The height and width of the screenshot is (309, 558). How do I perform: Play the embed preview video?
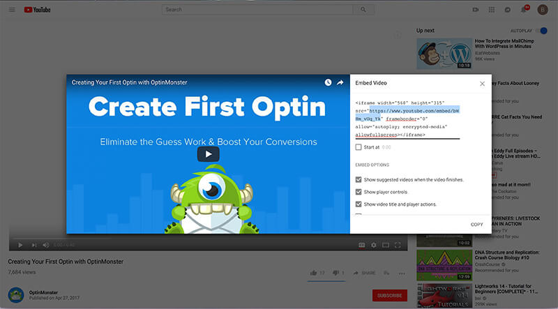208,154
